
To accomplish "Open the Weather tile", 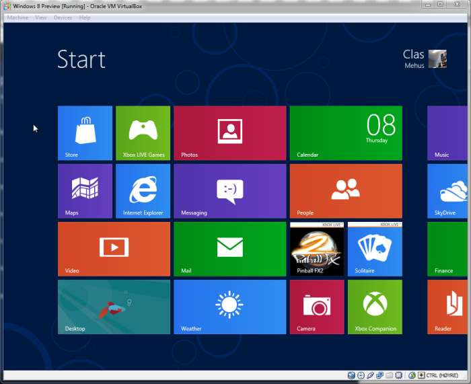I will [230, 307].
